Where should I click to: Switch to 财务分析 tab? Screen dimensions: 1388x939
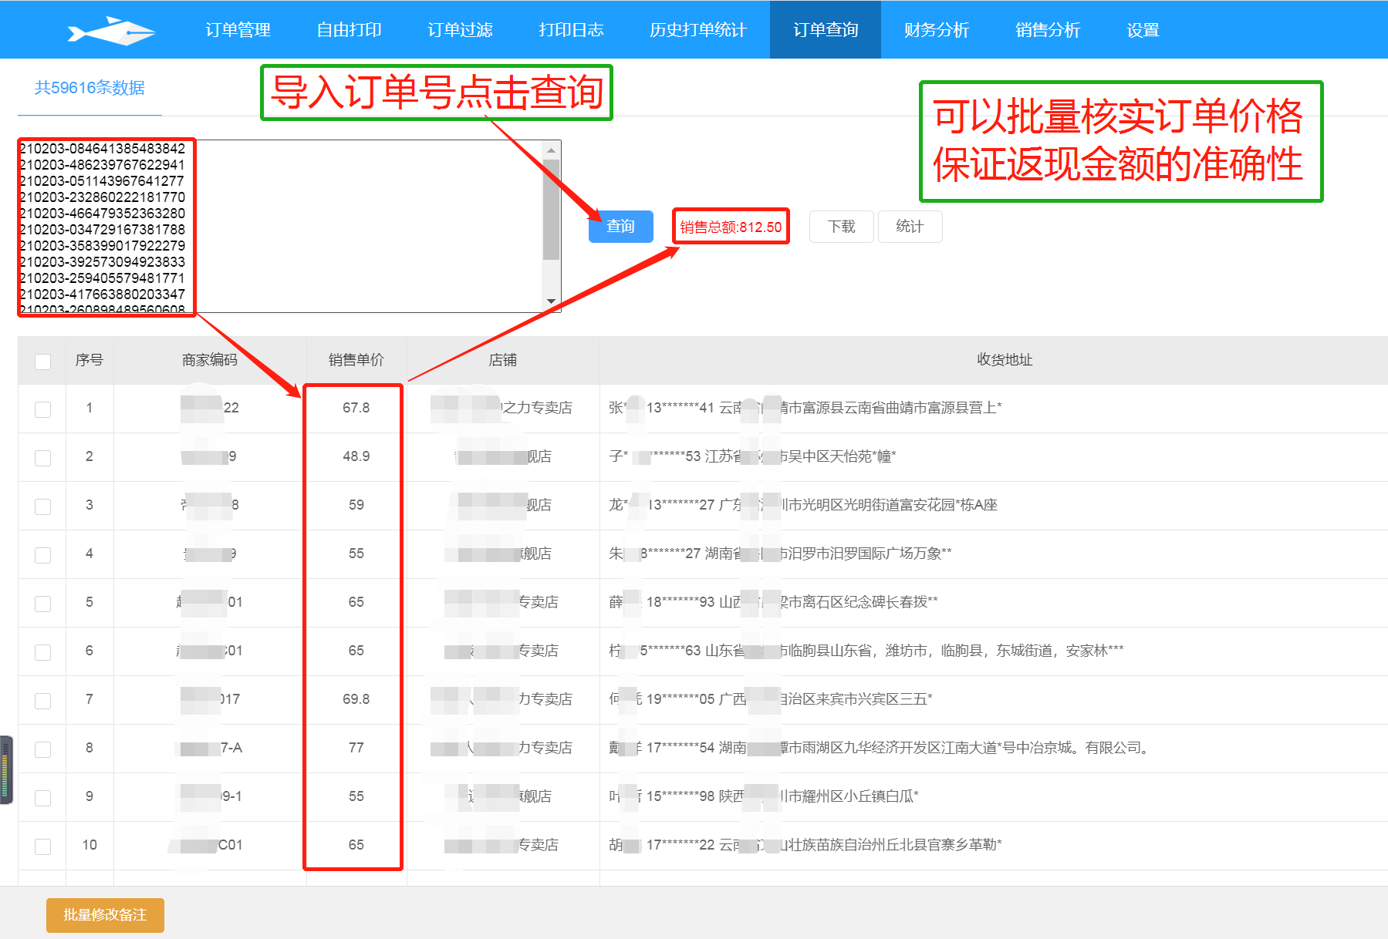tap(936, 30)
